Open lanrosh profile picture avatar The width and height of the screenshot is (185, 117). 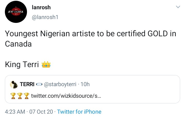point(16,12)
